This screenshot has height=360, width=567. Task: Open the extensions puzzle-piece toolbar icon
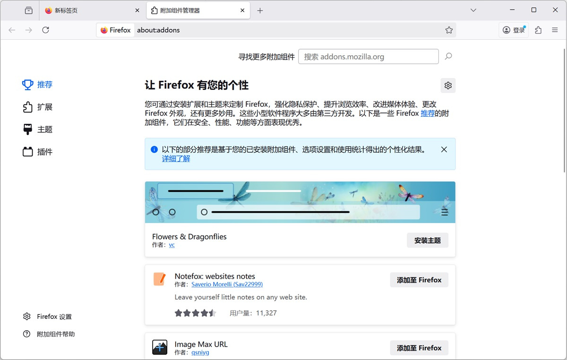538,30
